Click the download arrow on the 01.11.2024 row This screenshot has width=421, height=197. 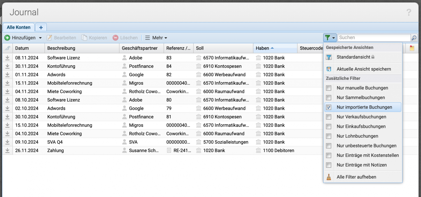pyautogui.click(x=7, y=74)
